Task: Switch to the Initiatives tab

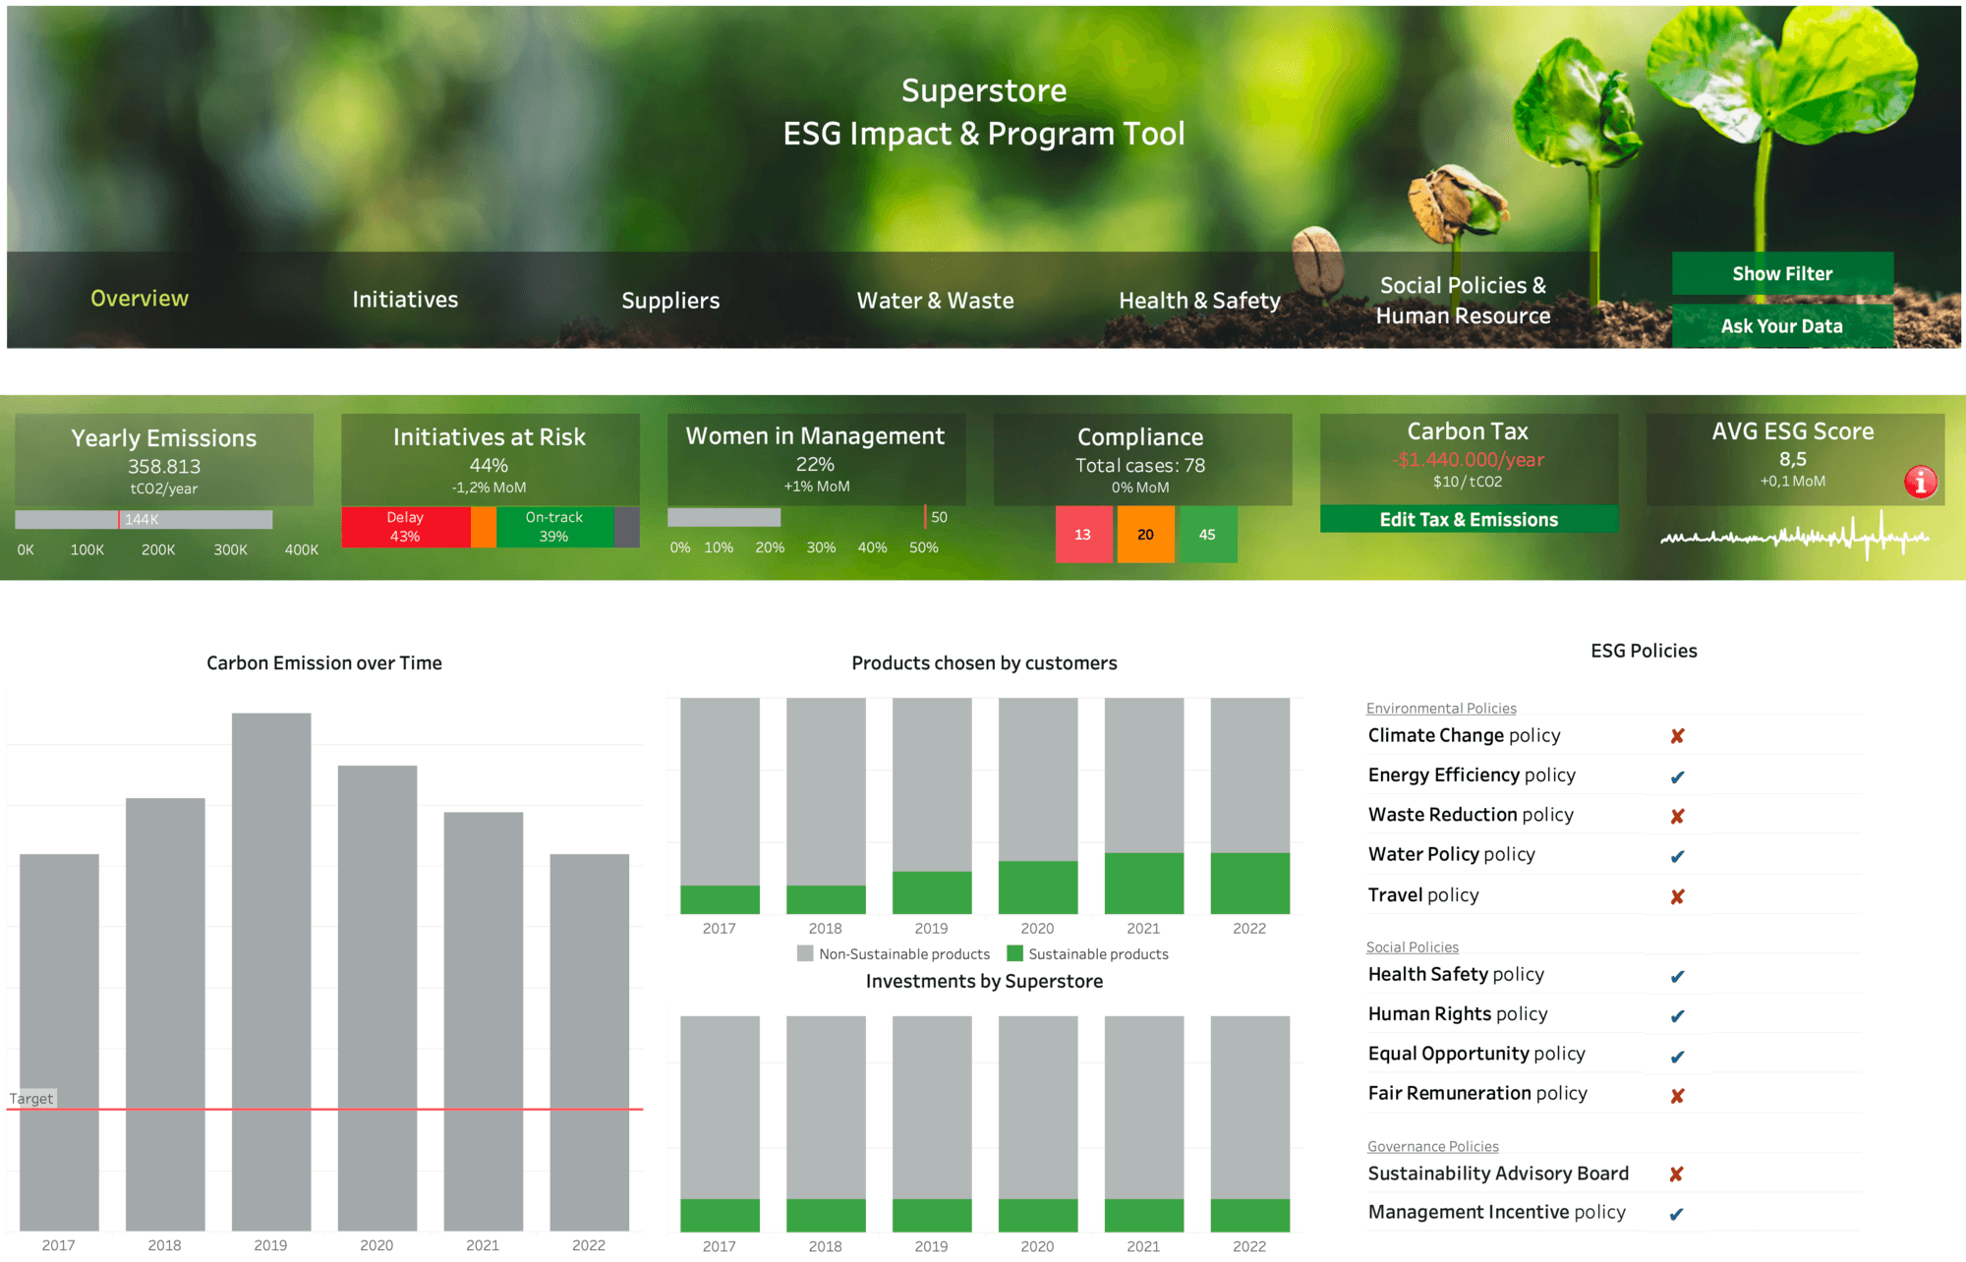Action: [405, 299]
